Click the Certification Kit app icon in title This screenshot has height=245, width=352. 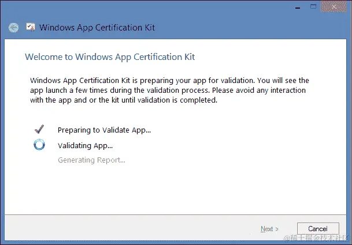pos(31,27)
